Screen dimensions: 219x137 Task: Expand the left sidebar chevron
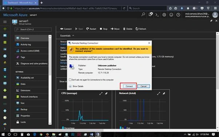coord(5,129)
